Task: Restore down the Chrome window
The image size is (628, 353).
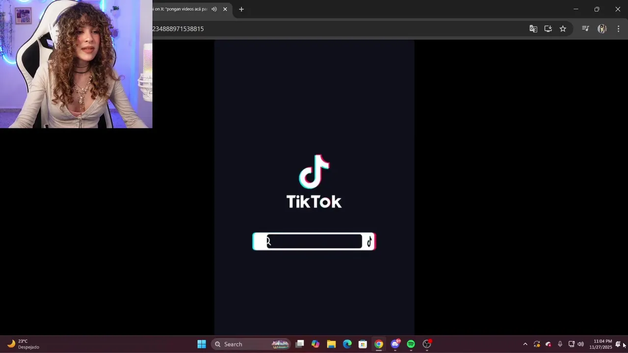Action: click(x=597, y=9)
